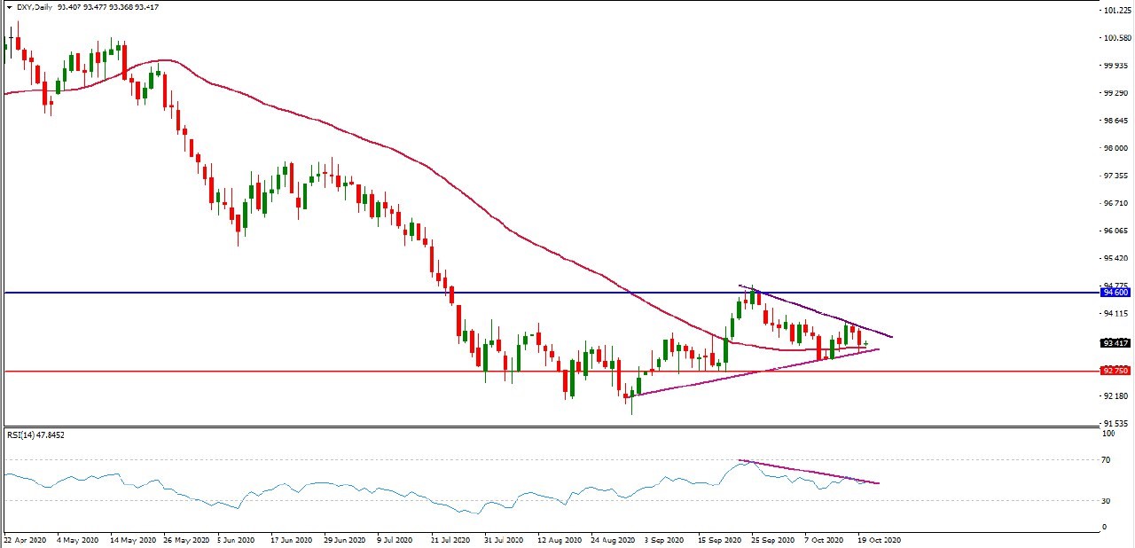Image resolution: width=1135 pixels, height=548 pixels.
Task: Click the most recent candle on the chart
Action: (865, 343)
